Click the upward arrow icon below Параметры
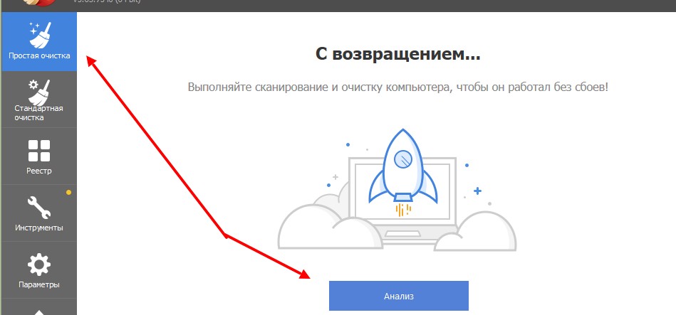The height and width of the screenshot is (315, 676). (38, 312)
